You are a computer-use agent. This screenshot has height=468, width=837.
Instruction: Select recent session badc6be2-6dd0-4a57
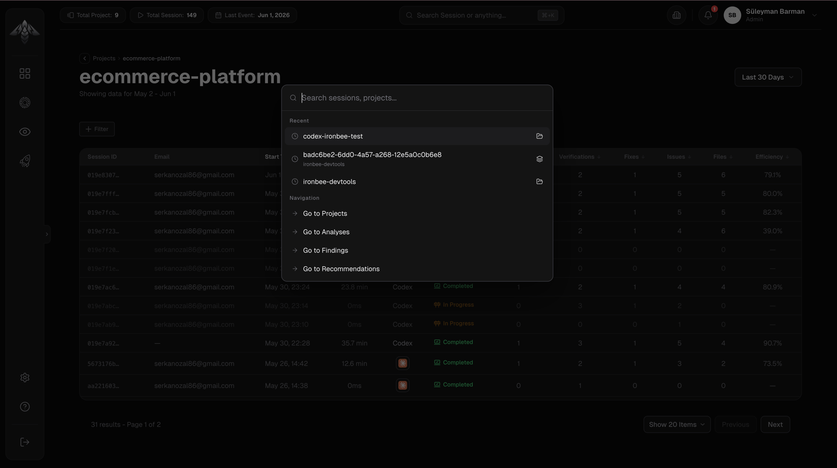point(417,159)
